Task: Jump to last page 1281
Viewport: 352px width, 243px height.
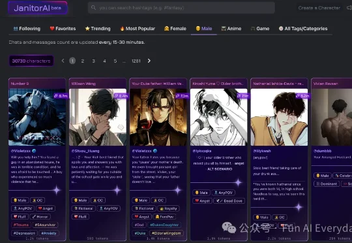Action: (136, 61)
